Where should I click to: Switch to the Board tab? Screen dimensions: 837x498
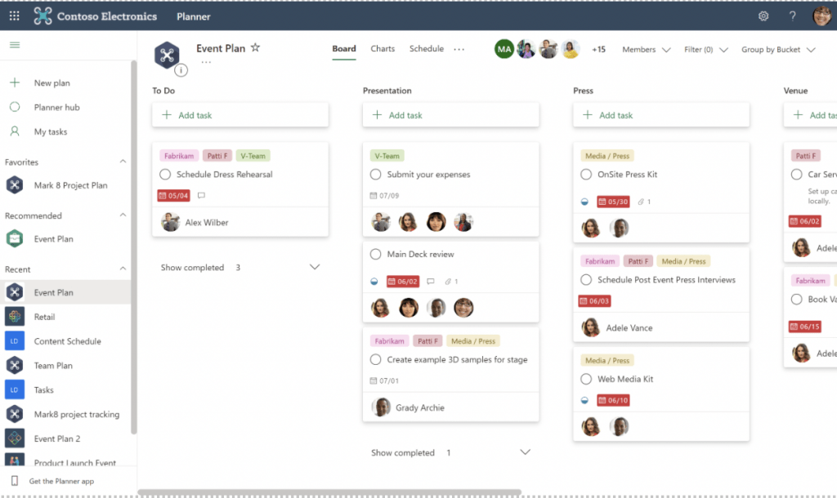pyautogui.click(x=344, y=48)
